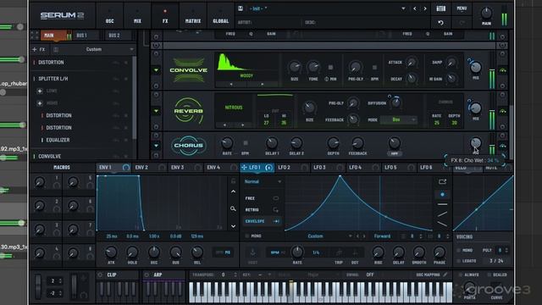This screenshot has height=305, width=542.
Task: Collapse the Convolve effect panel arrow
Action: (156, 70)
